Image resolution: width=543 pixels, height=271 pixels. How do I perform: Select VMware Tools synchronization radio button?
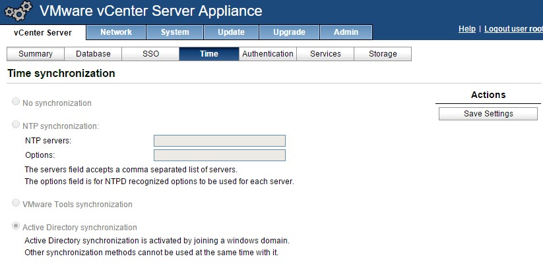tap(16, 203)
